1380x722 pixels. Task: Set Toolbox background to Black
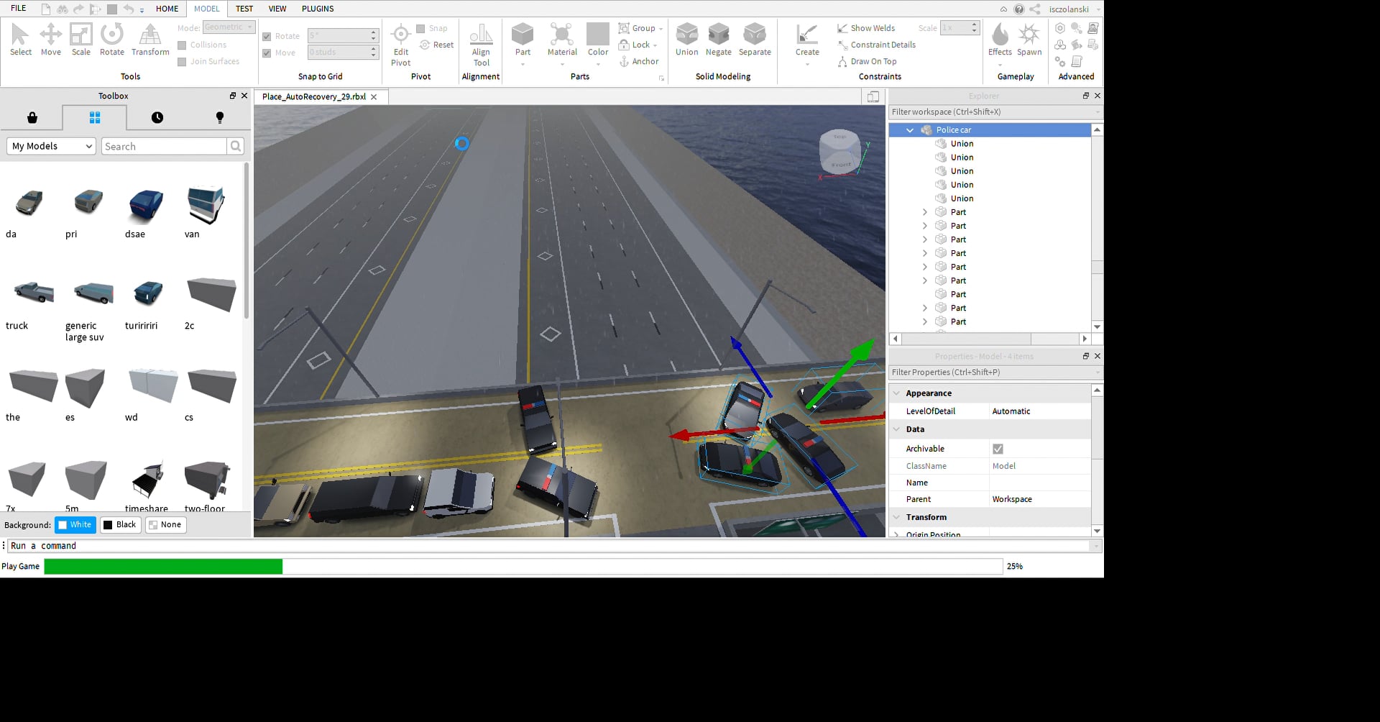pyautogui.click(x=120, y=524)
